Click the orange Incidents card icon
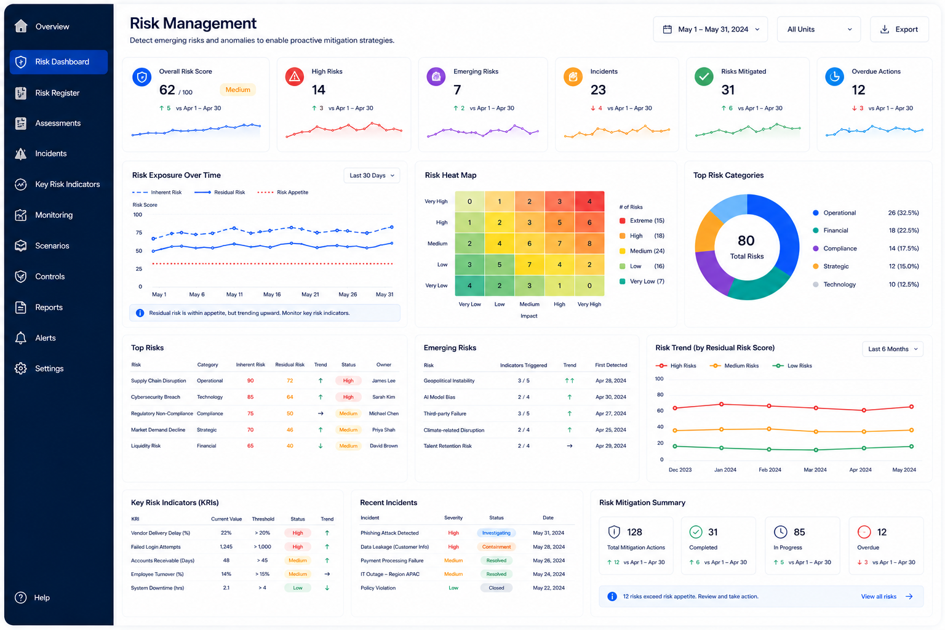 pos(573,77)
